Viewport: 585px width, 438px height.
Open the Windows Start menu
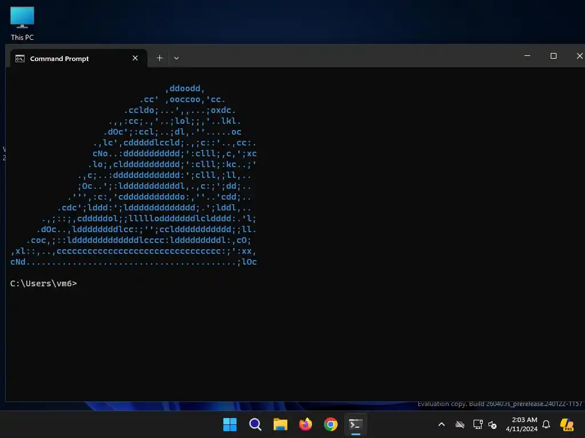(x=230, y=424)
